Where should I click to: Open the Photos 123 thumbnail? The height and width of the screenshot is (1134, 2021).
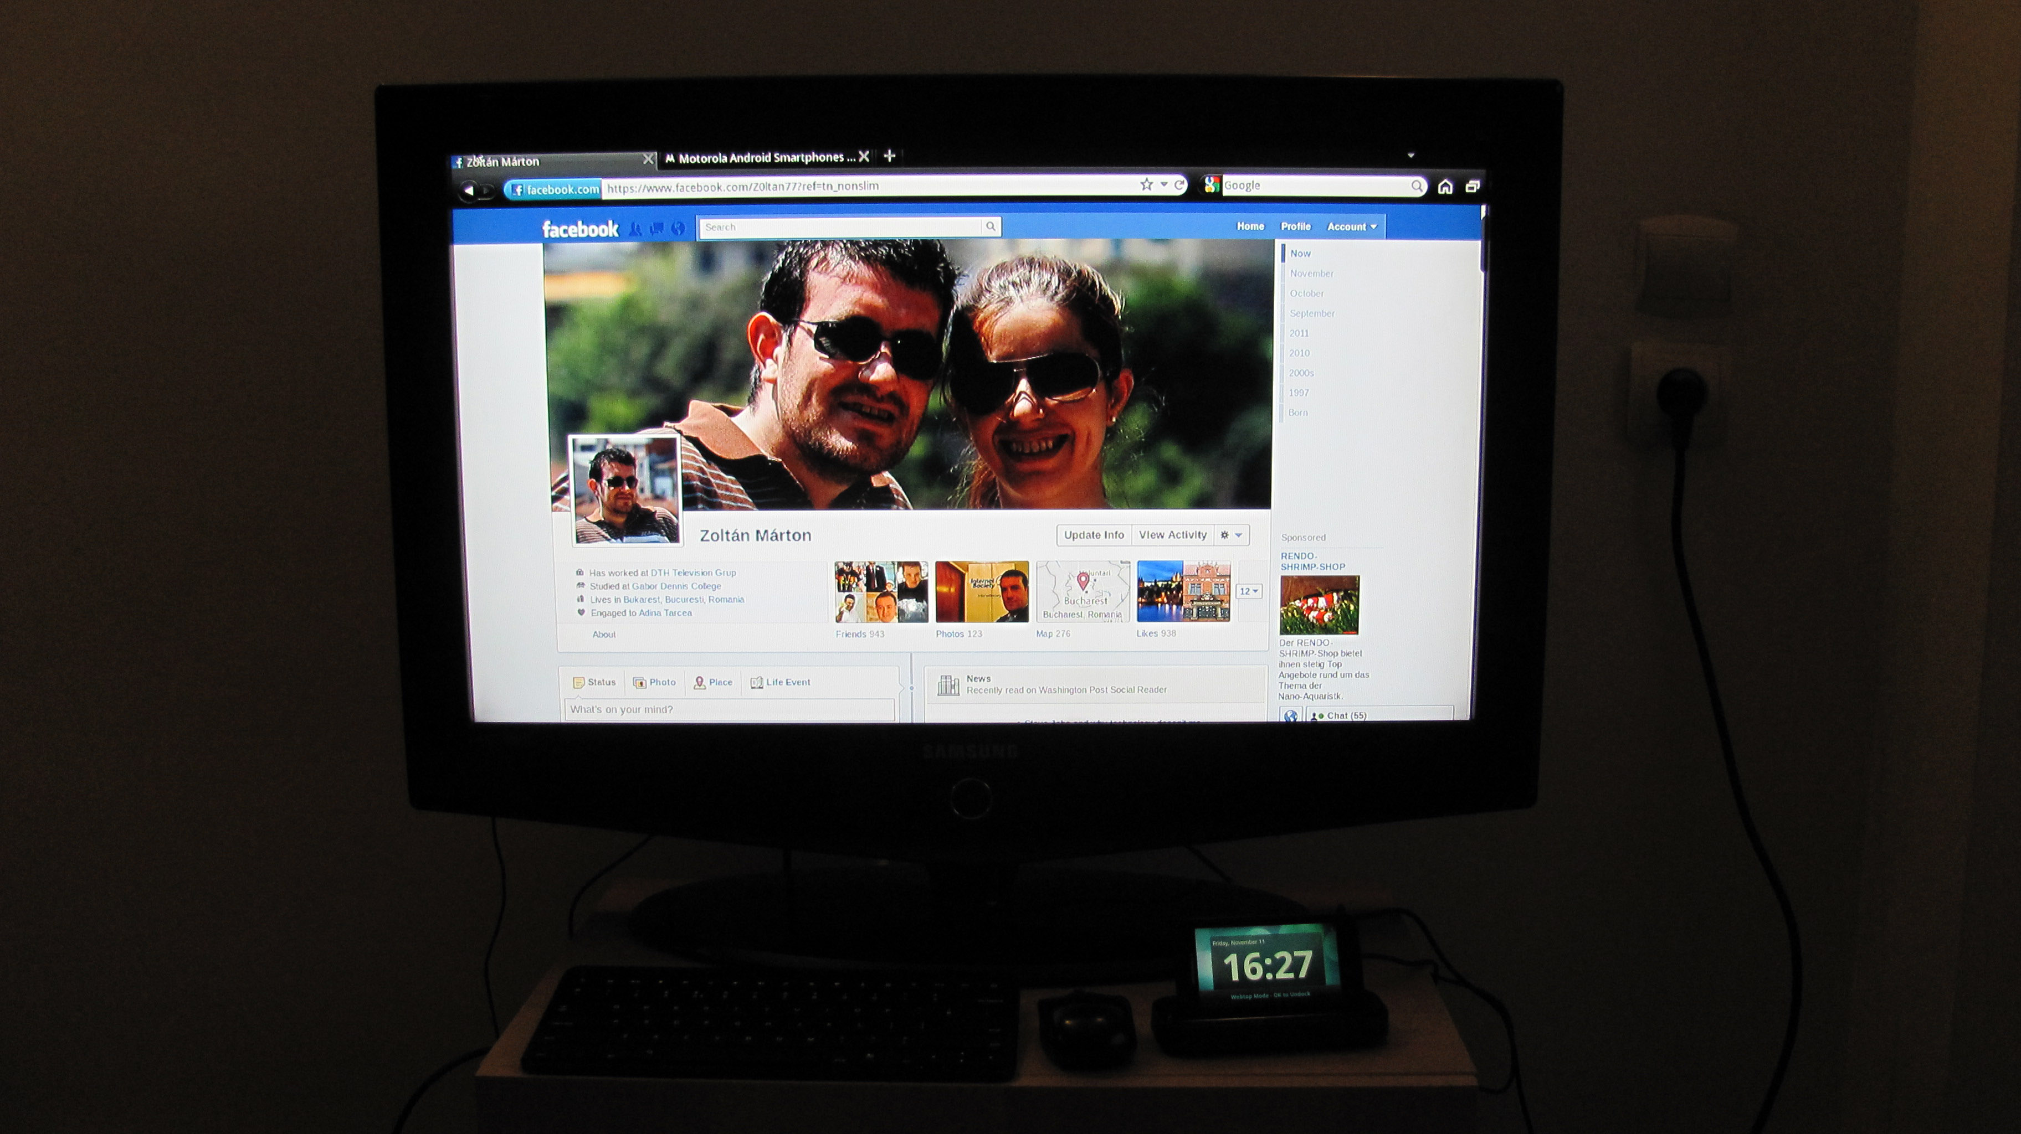coord(982,592)
